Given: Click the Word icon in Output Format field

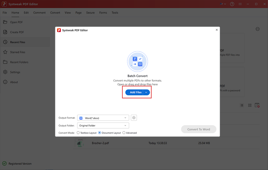Looking at the screenshot, I should tap(81, 118).
